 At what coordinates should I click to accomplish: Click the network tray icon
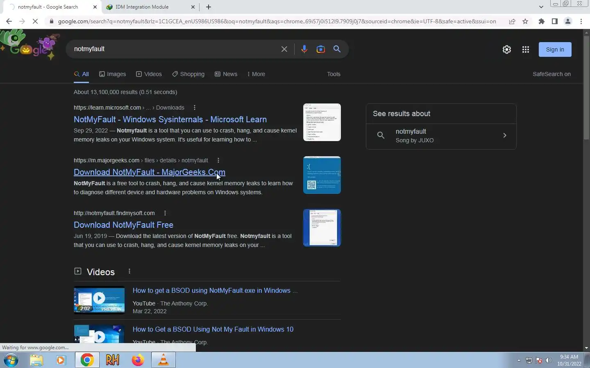point(529,360)
